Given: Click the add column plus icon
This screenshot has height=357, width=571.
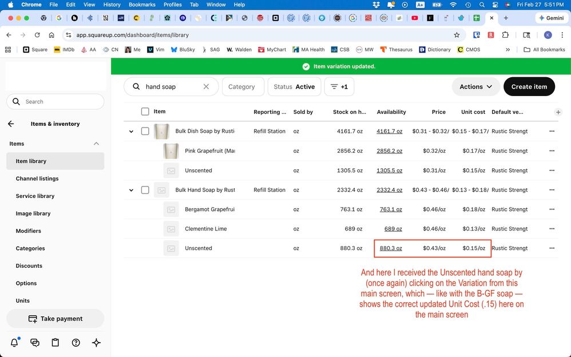Looking at the screenshot, I should coord(558,112).
